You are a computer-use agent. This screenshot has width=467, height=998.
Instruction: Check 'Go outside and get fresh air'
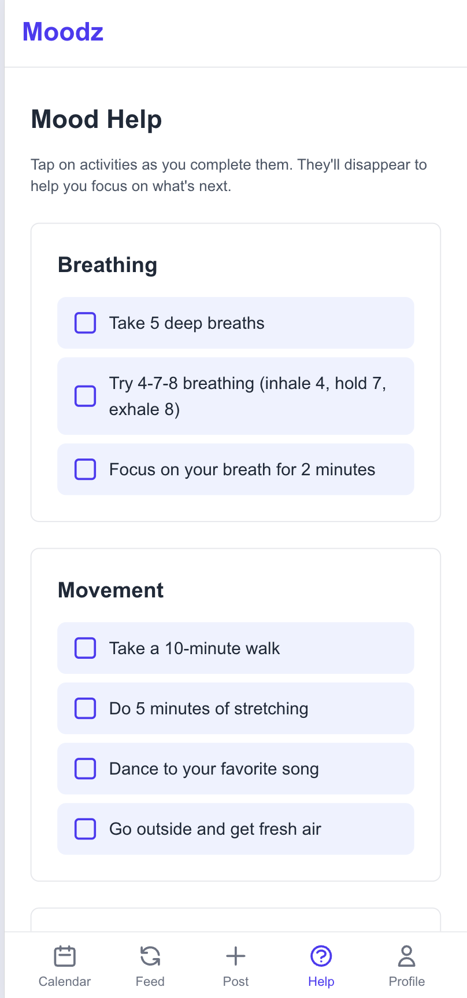coord(85,828)
